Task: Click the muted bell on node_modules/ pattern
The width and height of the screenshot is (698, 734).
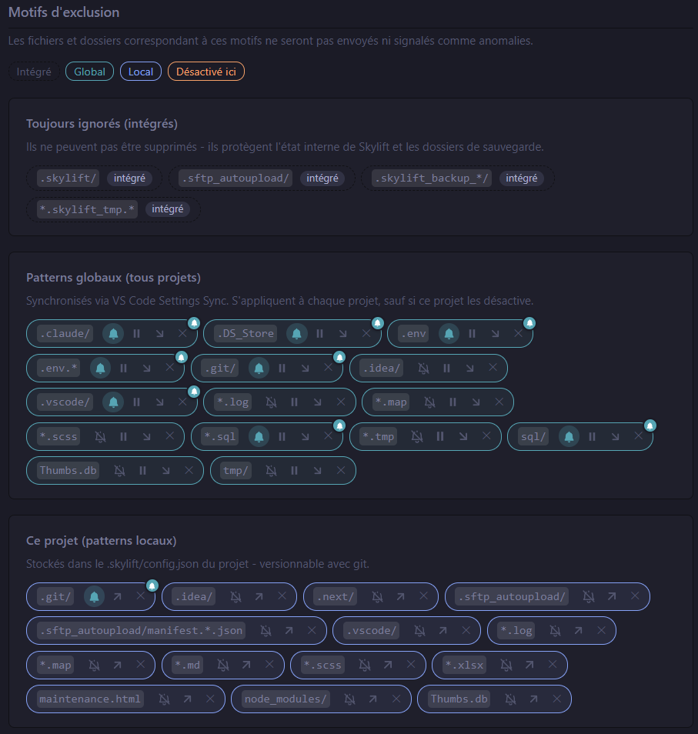Action: point(349,699)
